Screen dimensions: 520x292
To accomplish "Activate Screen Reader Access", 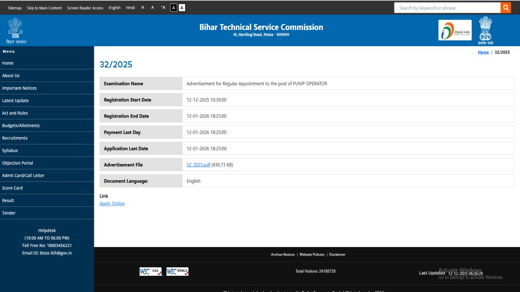I will click(x=85, y=7).
